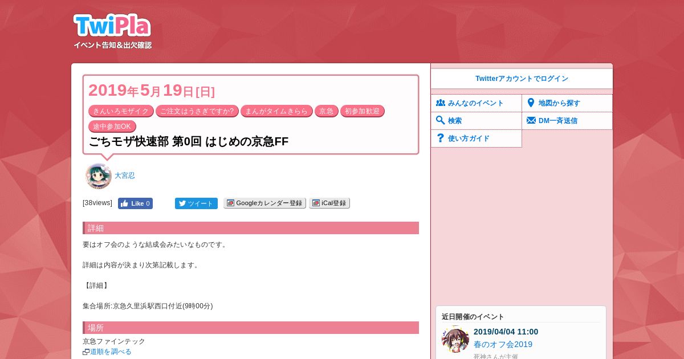Select the magnifier icon beside 検索
684x359 pixels.
coord(440,120)
